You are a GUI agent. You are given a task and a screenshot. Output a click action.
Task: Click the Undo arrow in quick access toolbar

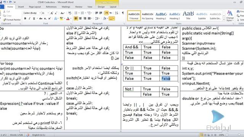coord(5,2)
